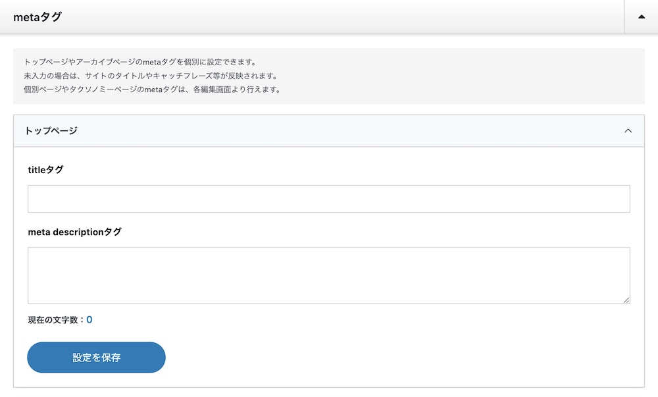This screenshot has height=397, width=658.
Task: Click the metaタグ panel heading
Action: pyautogui.click(x=38, y=16)
